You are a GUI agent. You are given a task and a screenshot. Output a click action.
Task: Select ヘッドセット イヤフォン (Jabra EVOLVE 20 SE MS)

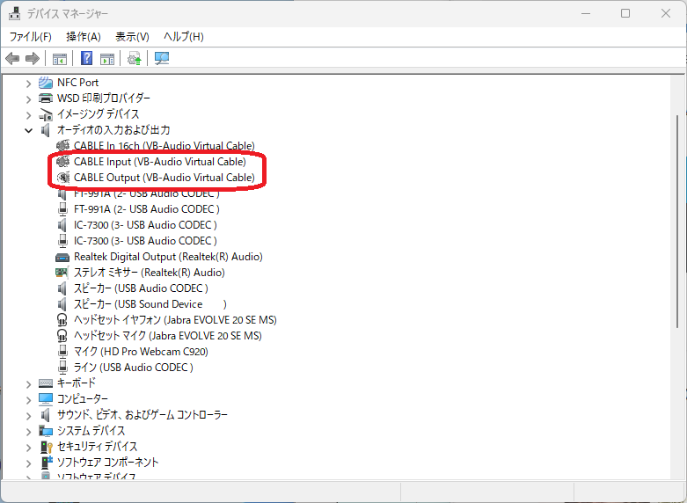tap(175, 320)
